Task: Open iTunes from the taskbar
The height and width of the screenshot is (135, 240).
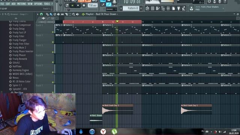Action: coord(92,132)
